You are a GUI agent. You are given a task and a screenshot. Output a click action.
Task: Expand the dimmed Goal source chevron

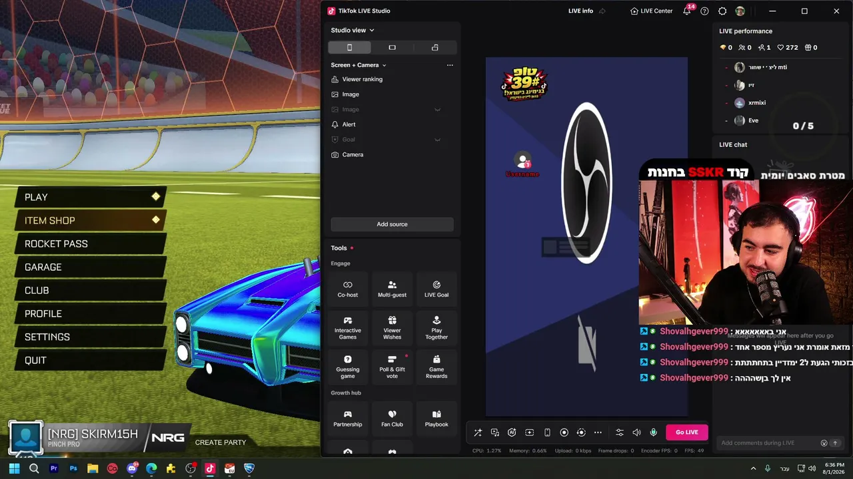[x=437, y=140]
